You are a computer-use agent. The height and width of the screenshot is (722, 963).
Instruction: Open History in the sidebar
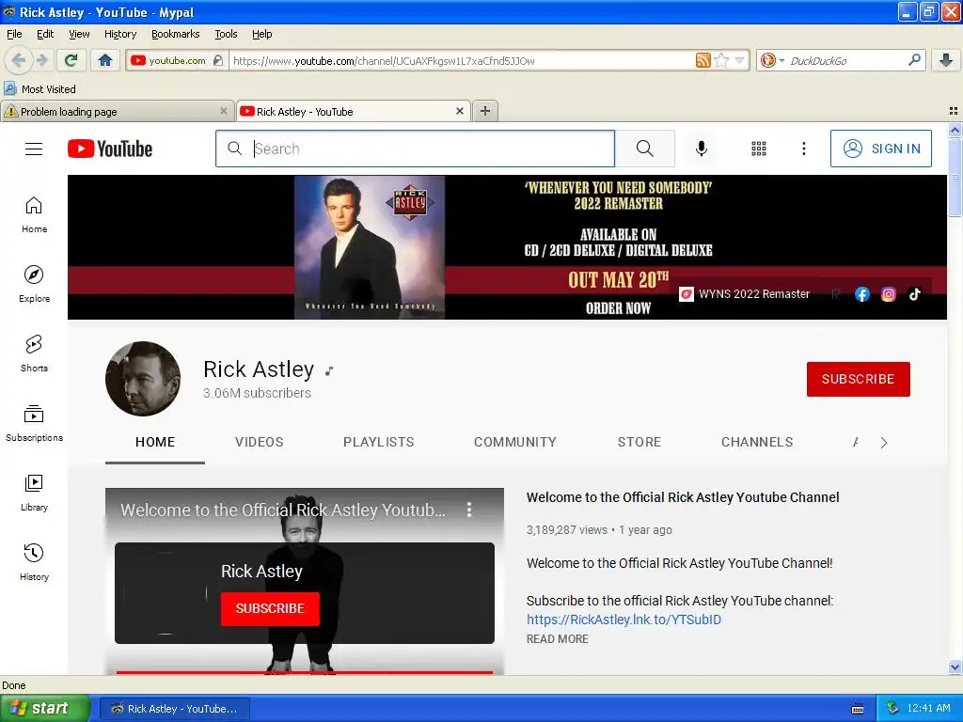(34, 562)
